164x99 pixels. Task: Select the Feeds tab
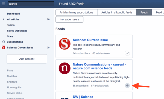(x=144, y=13)
